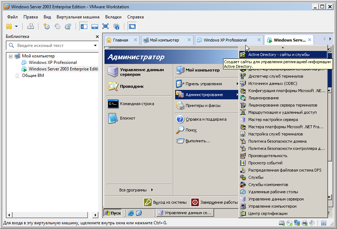Viewport: 337px width, 229px height.
Task: Close the Библиотека panel
Action: tap(97, 36)
